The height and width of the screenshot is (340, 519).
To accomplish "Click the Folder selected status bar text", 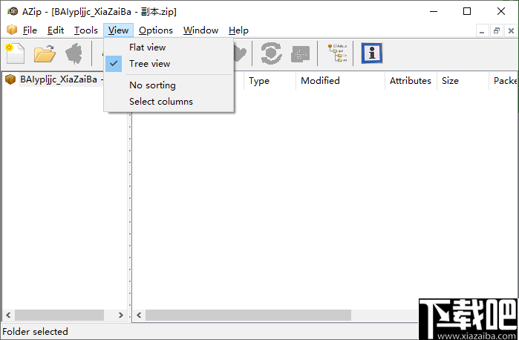I will click(35, 331).
